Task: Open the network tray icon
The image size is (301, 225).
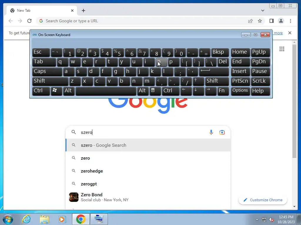Action: 264,220
